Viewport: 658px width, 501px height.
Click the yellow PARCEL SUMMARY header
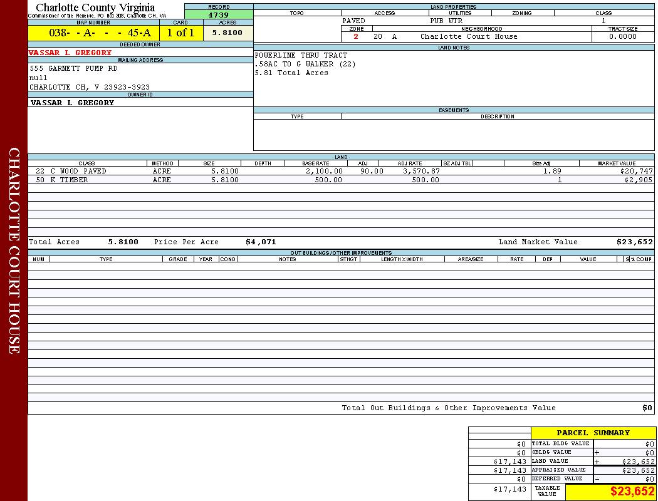[x=593, y=433]
